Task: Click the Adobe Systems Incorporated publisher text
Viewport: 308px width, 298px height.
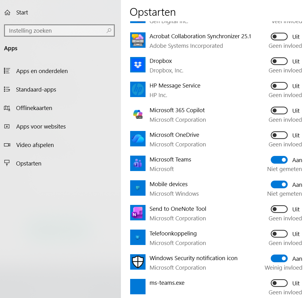Action: (x=186, y=46)
